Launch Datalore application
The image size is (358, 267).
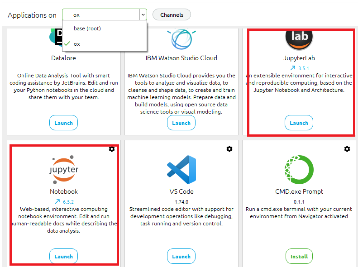[63, 123]
